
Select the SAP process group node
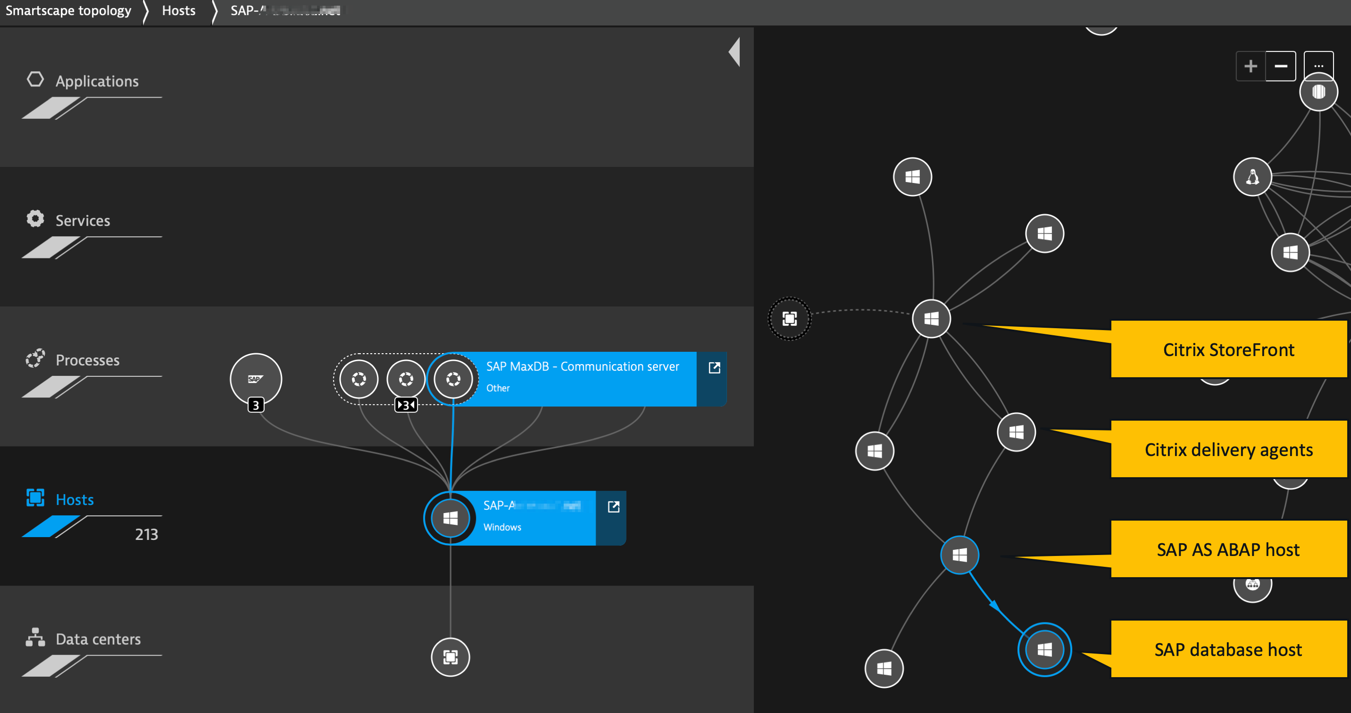point(255,379)
